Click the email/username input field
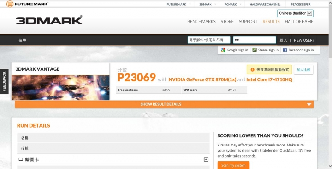This screenshot has height=169, width=332. click(x=209, y=40)
